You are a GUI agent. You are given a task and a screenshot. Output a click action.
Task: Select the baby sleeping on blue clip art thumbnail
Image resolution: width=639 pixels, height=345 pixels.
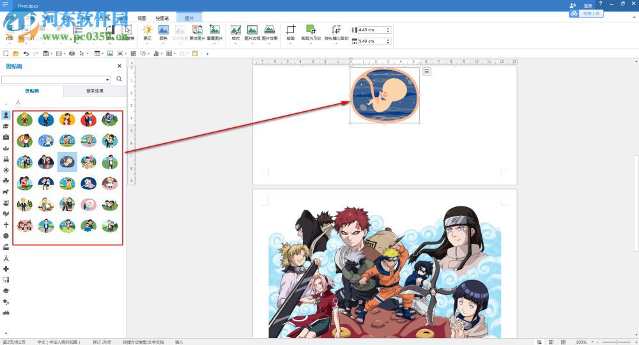(x=88, y=183)
